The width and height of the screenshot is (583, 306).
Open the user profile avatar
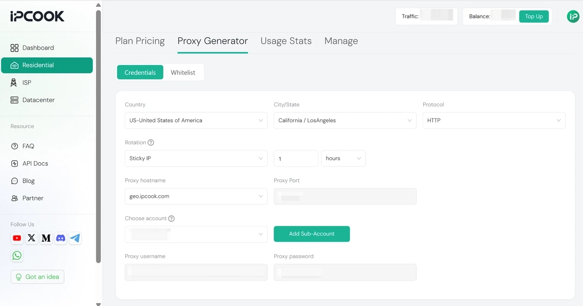pyautogui.click(x=573, y=16)
